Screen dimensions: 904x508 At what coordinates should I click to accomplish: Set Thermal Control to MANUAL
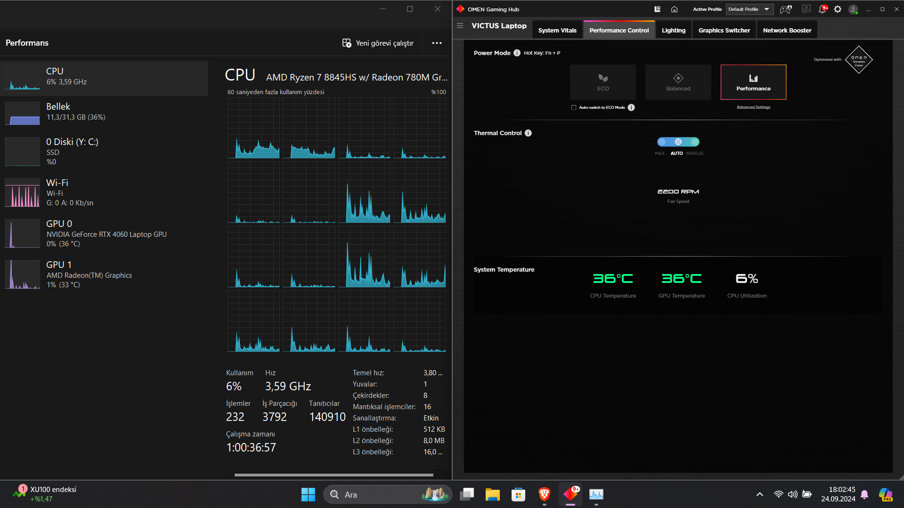point(695,142)
